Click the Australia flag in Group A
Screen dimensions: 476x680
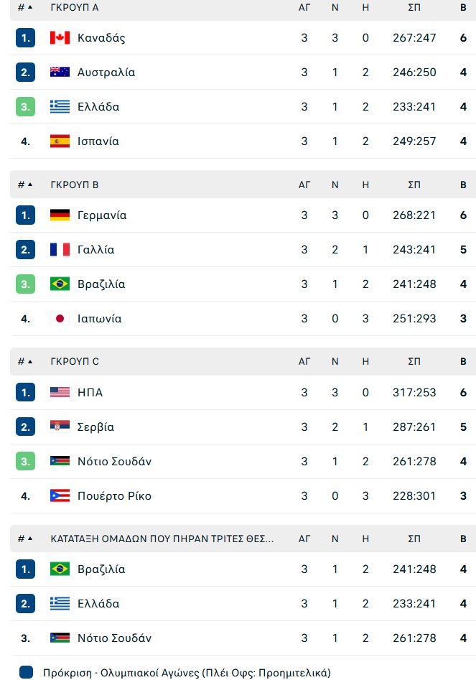click(60, 72)
